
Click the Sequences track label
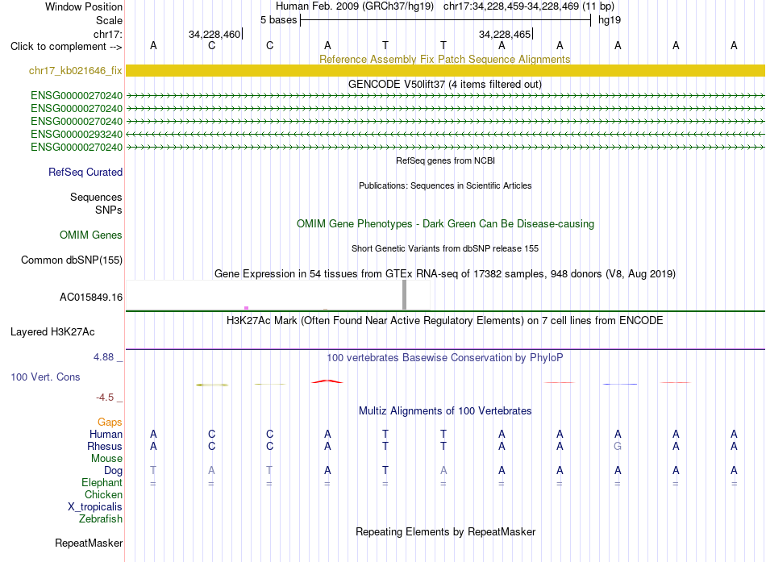click(x=96, y=197)
